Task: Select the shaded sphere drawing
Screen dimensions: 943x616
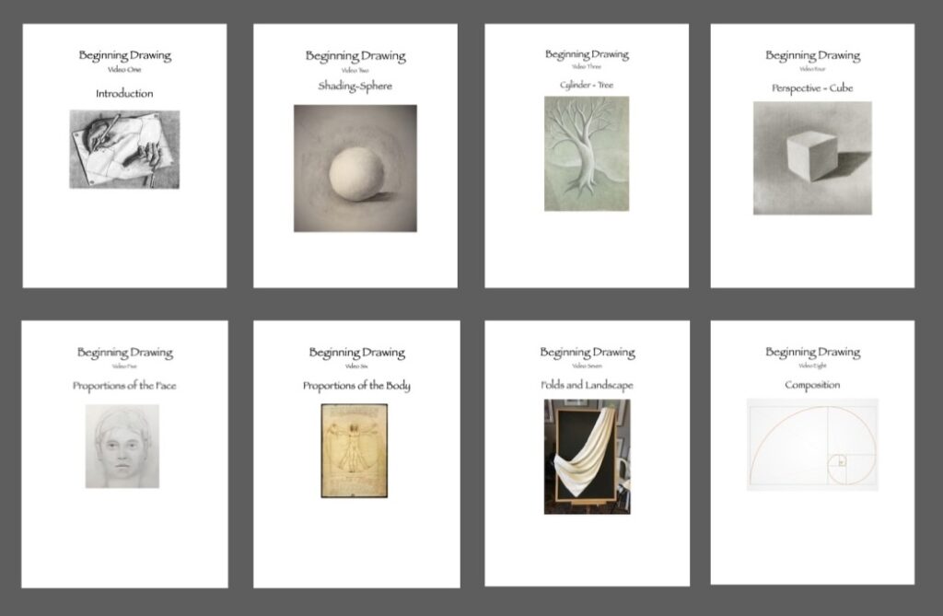Action: click(x=355, y=168)
